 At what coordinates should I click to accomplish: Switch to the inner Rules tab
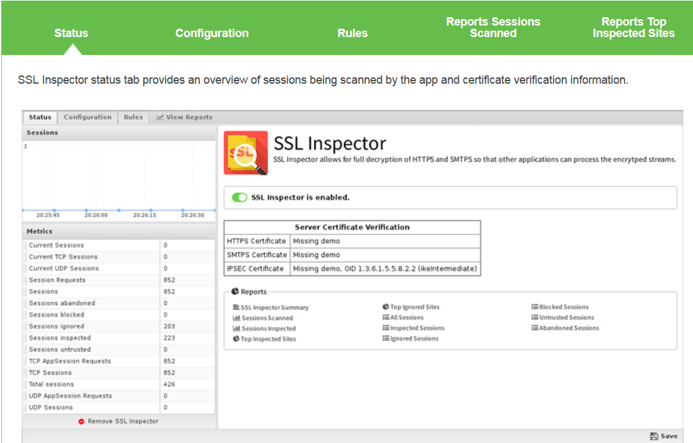[133, 117]
